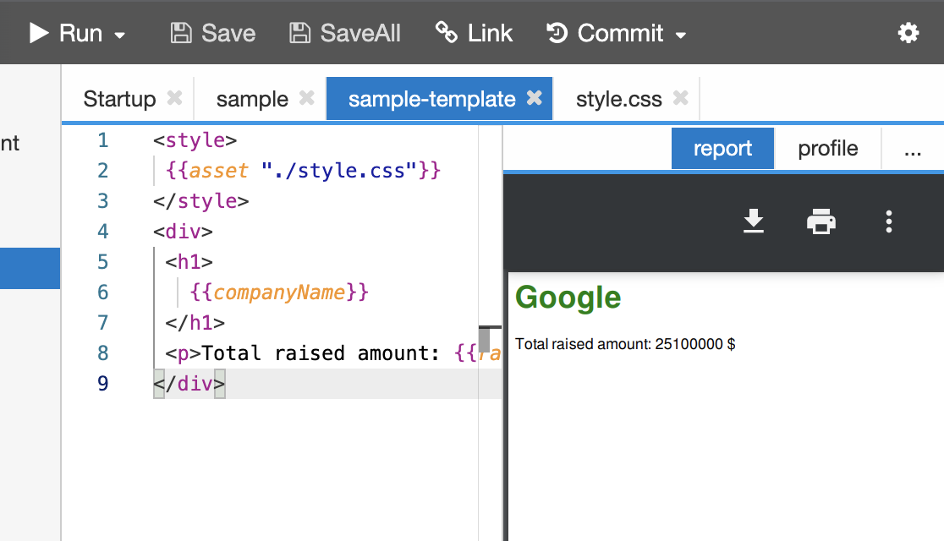Viewport: 944px width, 541px height.
Task: Click the Link chain icon
Action: 447,33
